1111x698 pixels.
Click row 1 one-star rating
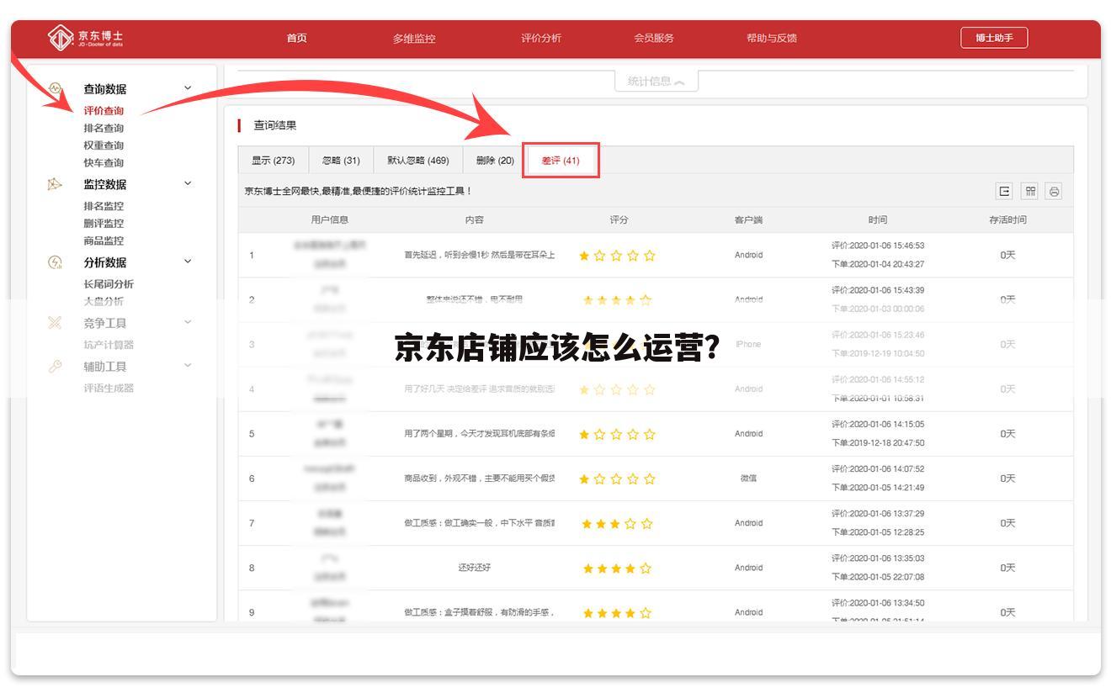(617, 256)
